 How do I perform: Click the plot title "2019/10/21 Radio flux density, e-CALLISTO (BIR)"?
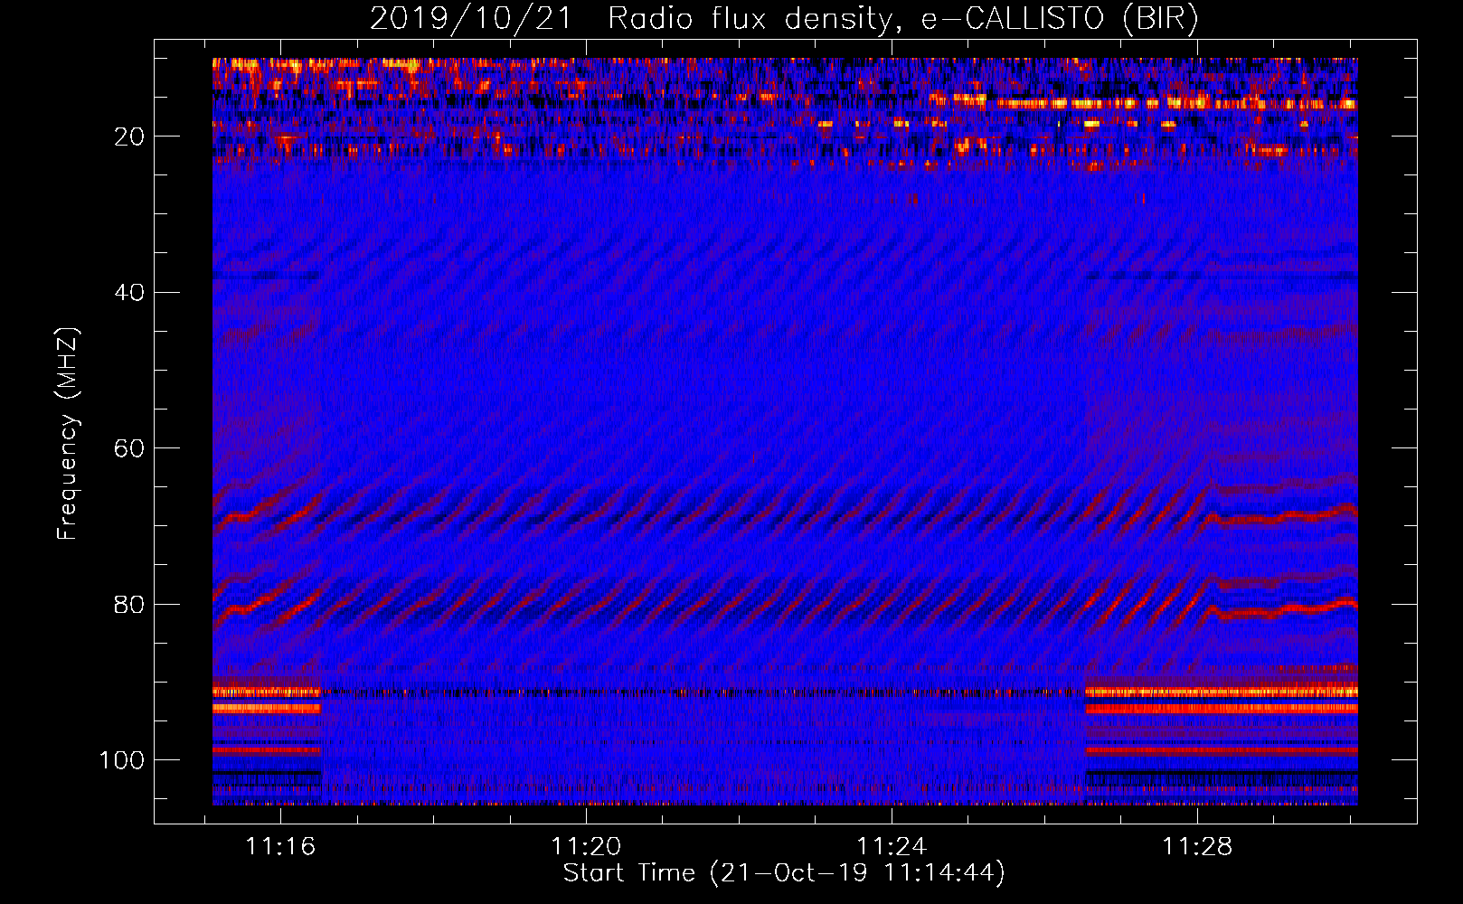click(784, 19)
